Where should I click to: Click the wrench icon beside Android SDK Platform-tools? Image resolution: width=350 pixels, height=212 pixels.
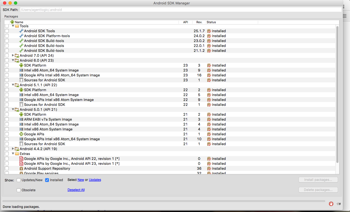pyautogui.click(x=21, y=36)
